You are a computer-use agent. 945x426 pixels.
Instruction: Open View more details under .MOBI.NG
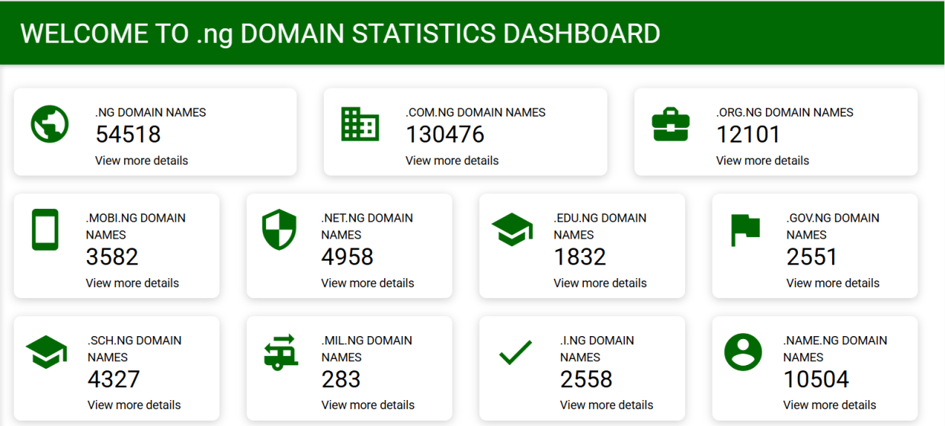click(132, 283)
